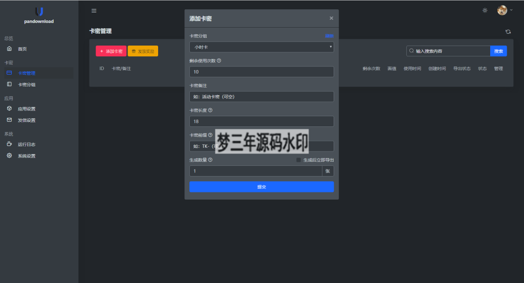Viewport: 524px width, 283px height.
Task: Click the 卡密长度 field with 18
Action: (x=261, y=121)
